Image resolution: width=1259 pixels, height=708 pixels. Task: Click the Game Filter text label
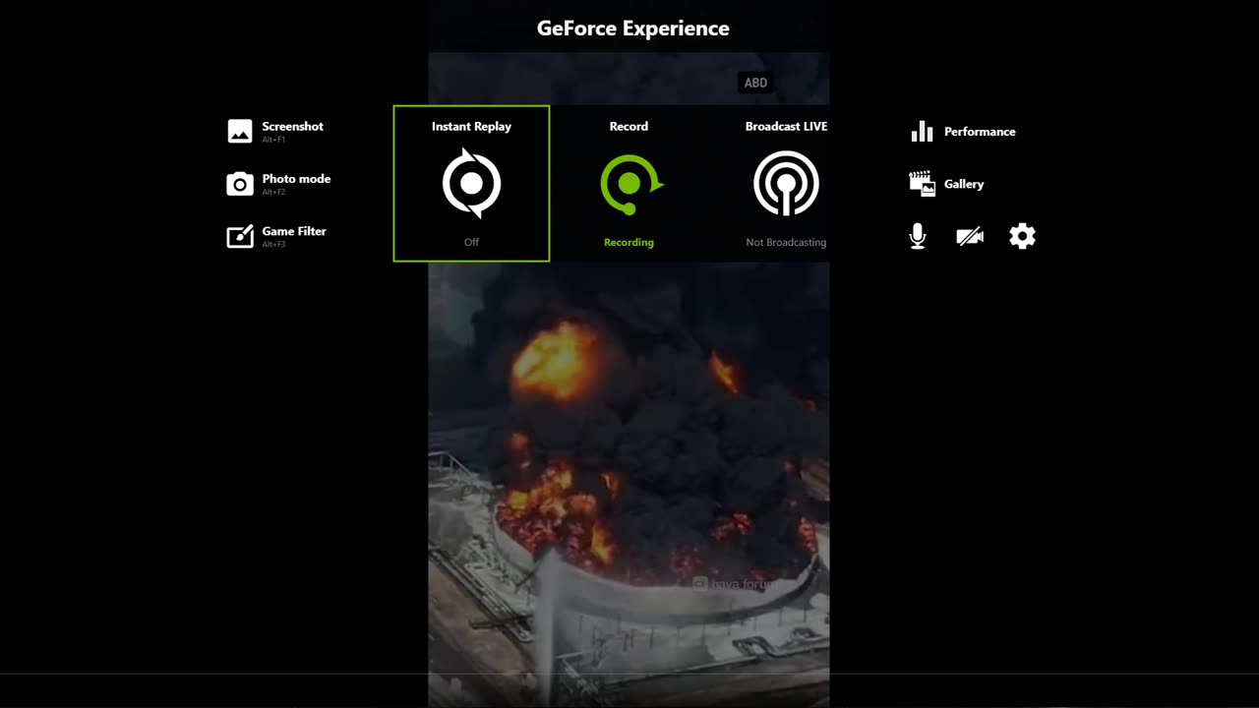pyautogui.click(x=294, y=231)
